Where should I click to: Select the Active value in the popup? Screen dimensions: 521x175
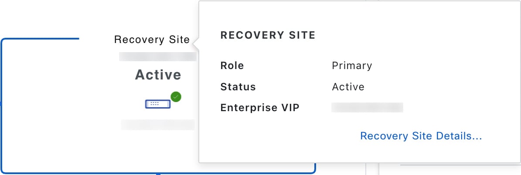[348, 87]
